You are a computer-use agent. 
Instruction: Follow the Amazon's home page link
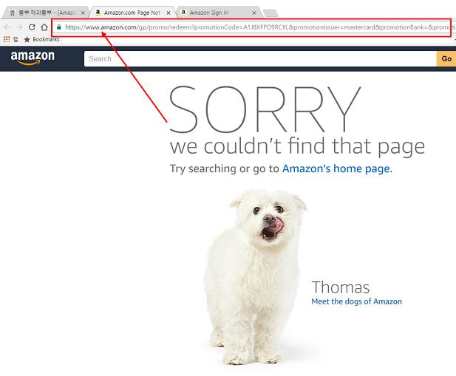pyautogui.click(x=336, y=168)
